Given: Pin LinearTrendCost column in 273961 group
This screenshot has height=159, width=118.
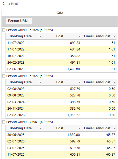Looking at the screenshot, I should (x=114, y=128).
